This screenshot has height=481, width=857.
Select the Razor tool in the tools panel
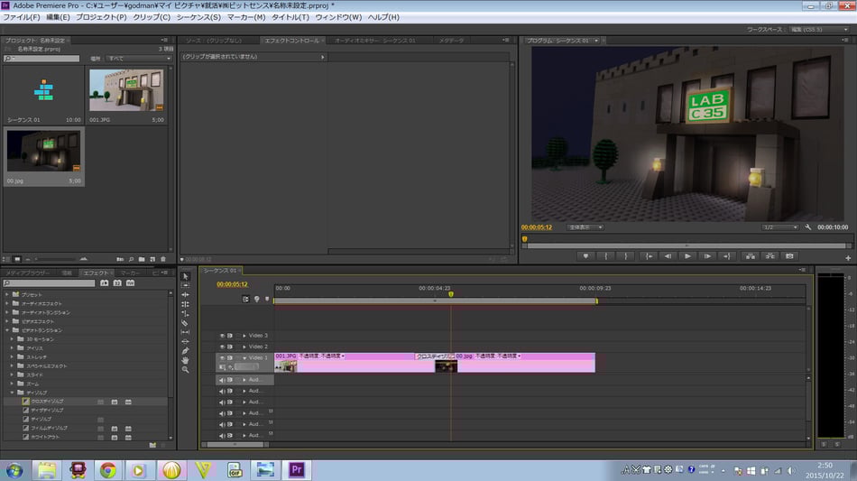point(185,323)
